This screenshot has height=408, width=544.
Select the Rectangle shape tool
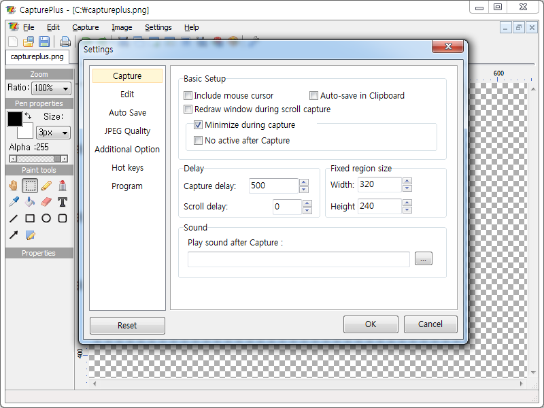(x=30, y=218)
